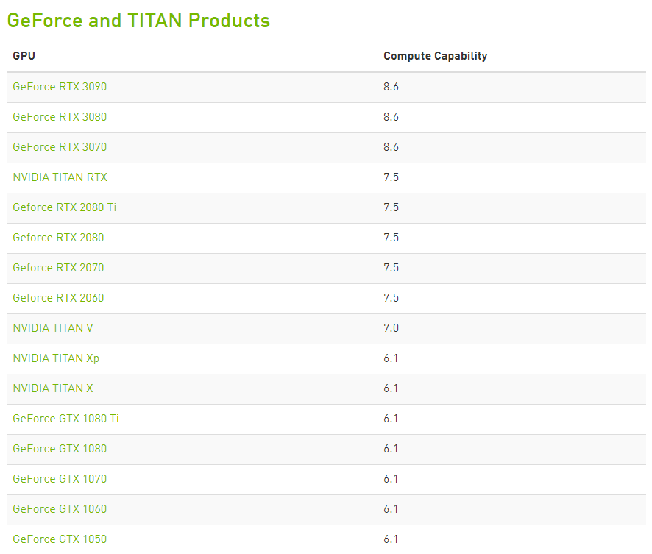Click the 7.5 value for RTX 2080 Ti

coord(391,207)
